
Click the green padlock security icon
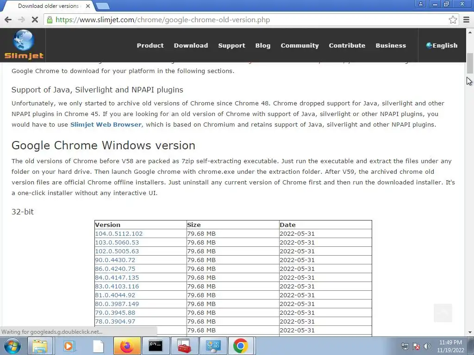click(x=50, y=20)
